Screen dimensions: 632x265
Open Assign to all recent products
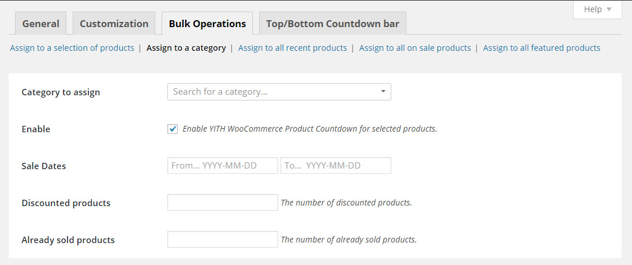[x=293, y=48]
